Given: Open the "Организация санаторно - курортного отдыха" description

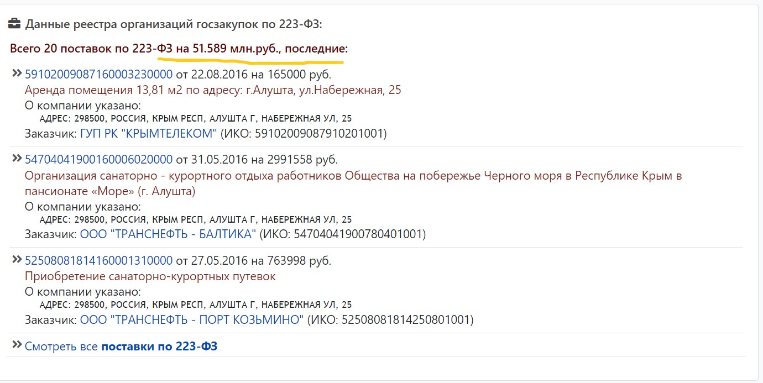Looking at the screenshot, I should pyautogui.click(x=353, y=176).
